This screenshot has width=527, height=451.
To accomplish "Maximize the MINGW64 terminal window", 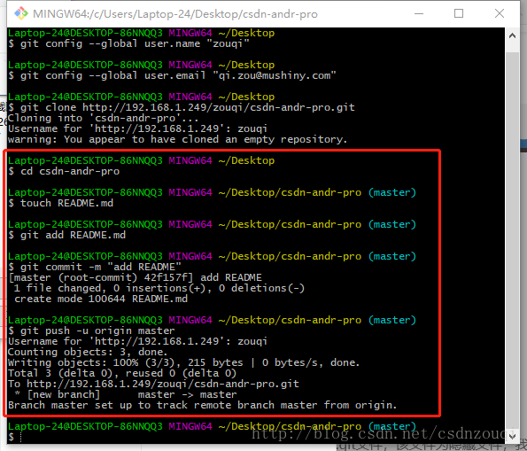I will [459, 14].
